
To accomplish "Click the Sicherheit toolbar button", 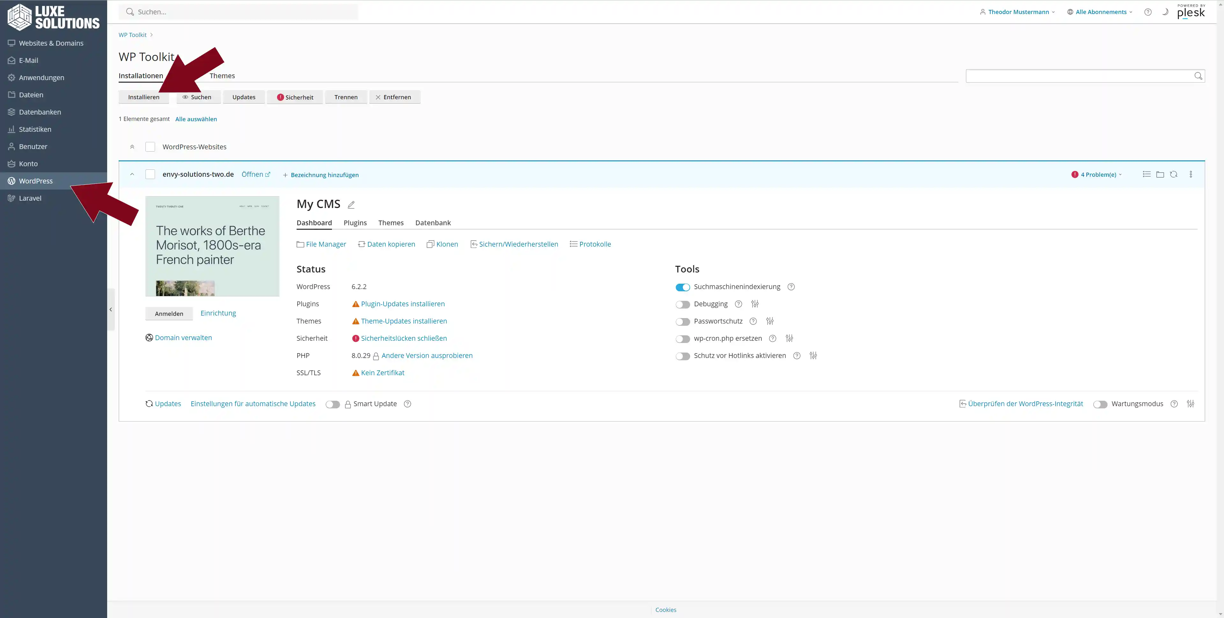I will click(x=295, y=97).
